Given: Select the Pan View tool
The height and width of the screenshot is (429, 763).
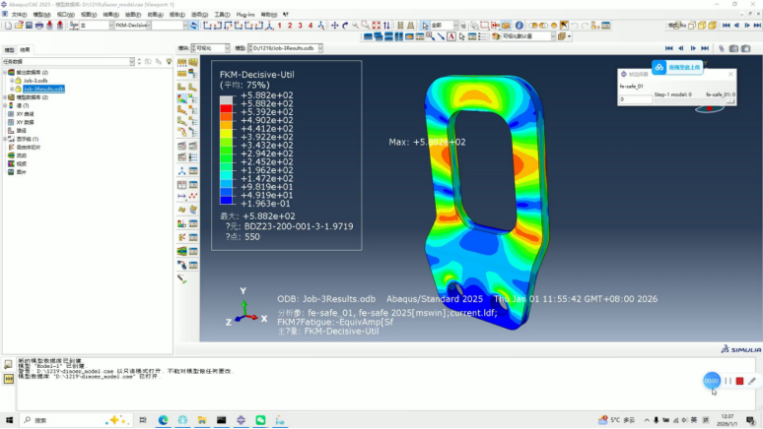Looking at the screenshot, I should (335, 26).
